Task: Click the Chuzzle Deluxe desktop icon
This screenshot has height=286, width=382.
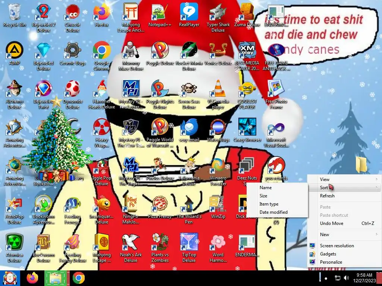Action: [x=73, y=18]
